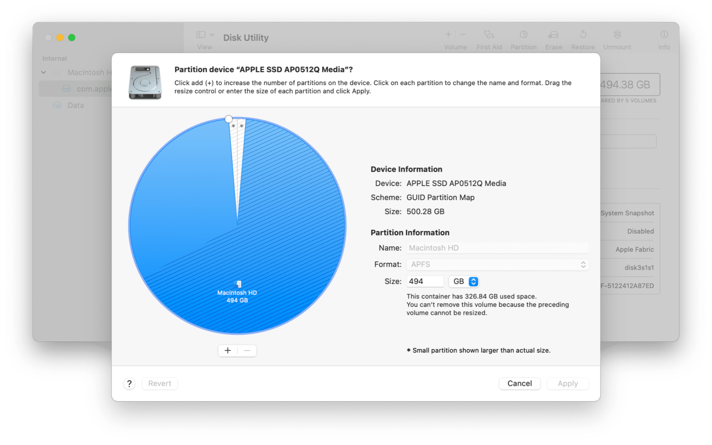Image resolution: width=712 pixels, height=445 pixels.
Task: Click the Disk Utility window title
Action: [x=246, y=38]
